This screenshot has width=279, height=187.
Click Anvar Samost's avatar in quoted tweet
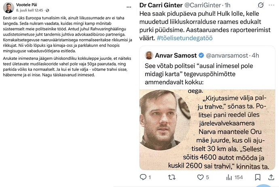(149, 55)
